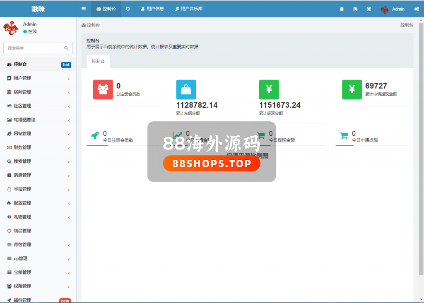Viewport: 424px width, 303px height.
Task: Click the green yen icon beside 69727
Action: 352,90
